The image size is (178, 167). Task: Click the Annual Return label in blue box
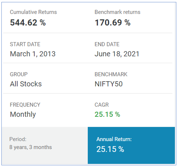[114, 139]
